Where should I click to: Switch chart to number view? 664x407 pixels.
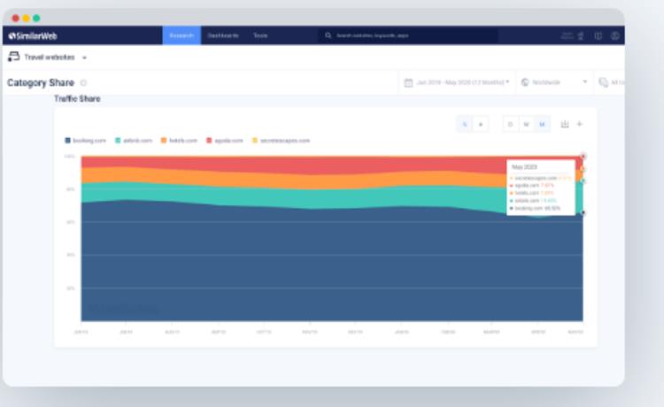click(481, 125)
